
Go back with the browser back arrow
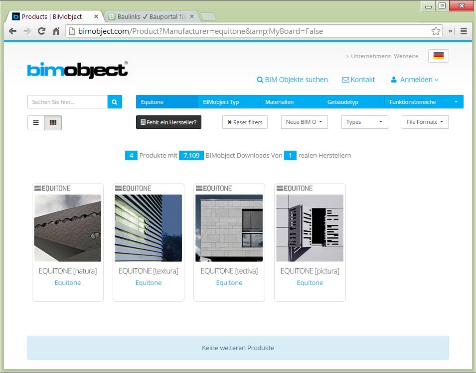point(13,31)
